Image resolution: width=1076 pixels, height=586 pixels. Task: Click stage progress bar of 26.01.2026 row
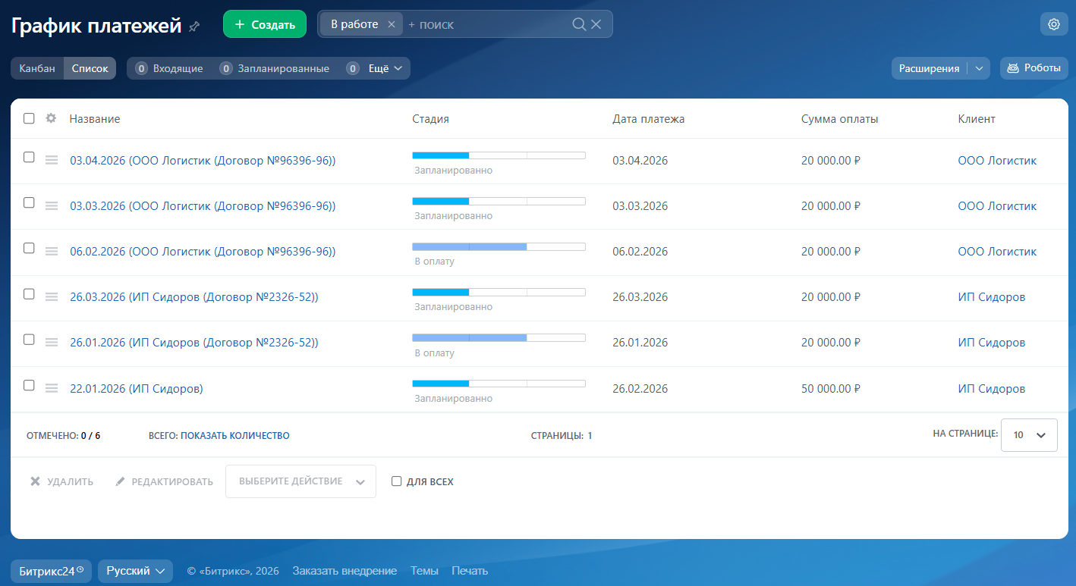pyautogui.click(x=499, y=337)
